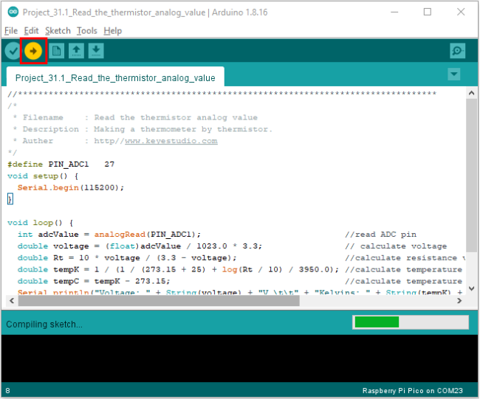The image size is (480, 399).
Task: Click the horizontal scrollbar right arrow
Action: [459, 301]
